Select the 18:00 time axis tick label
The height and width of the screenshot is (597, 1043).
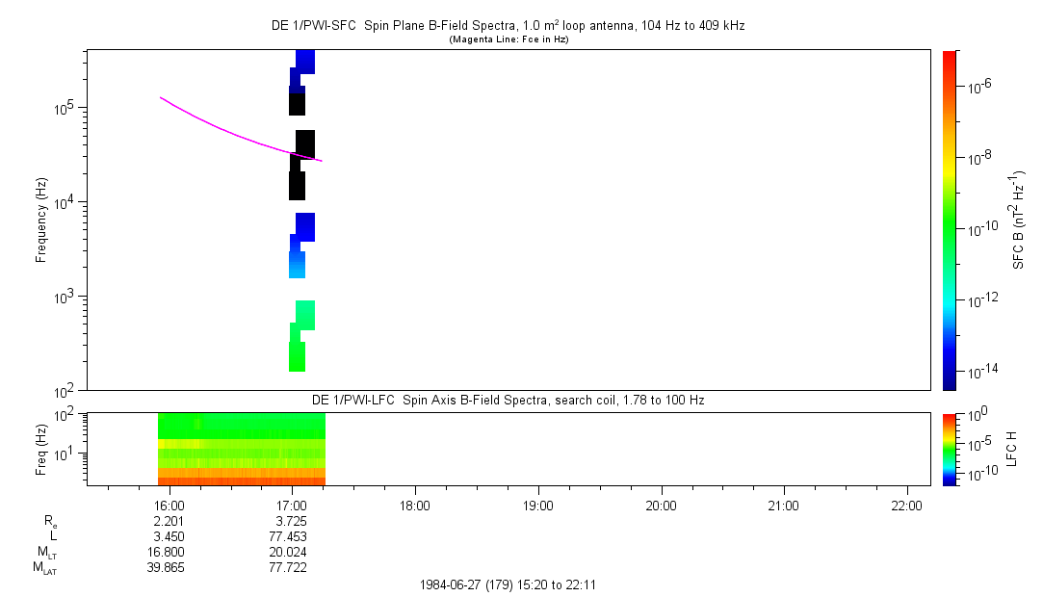coord(415,505)
